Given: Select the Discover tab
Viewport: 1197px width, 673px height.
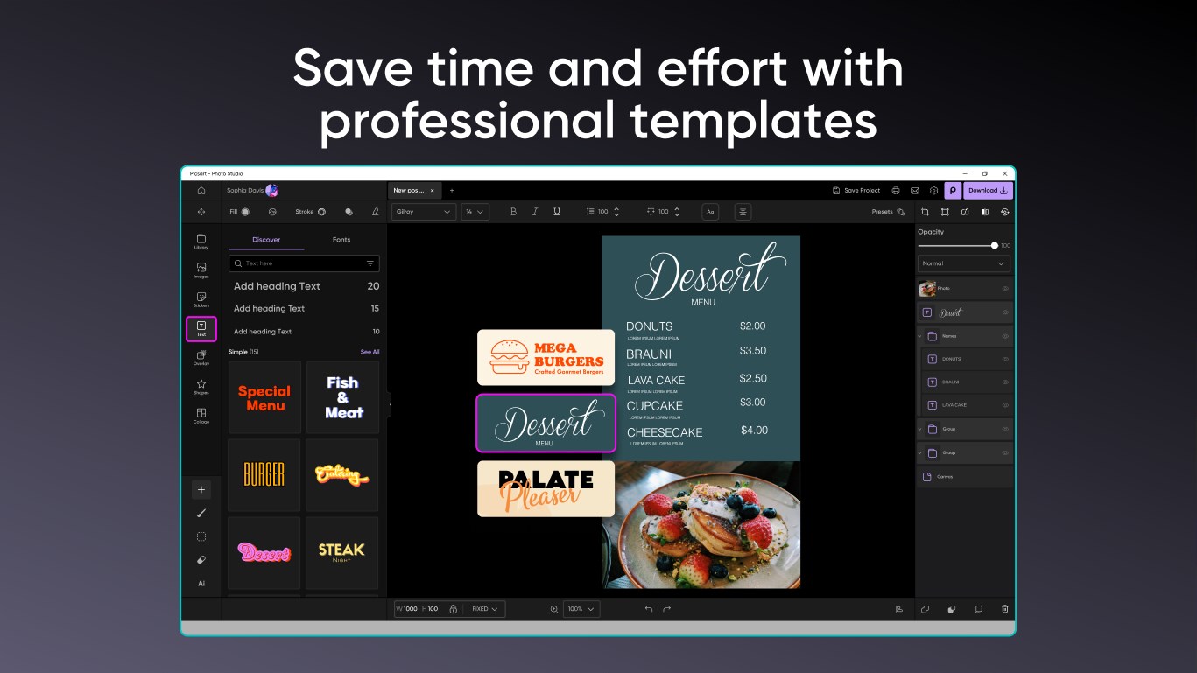Looking at the screenshot, I should (x=266, y=239).
